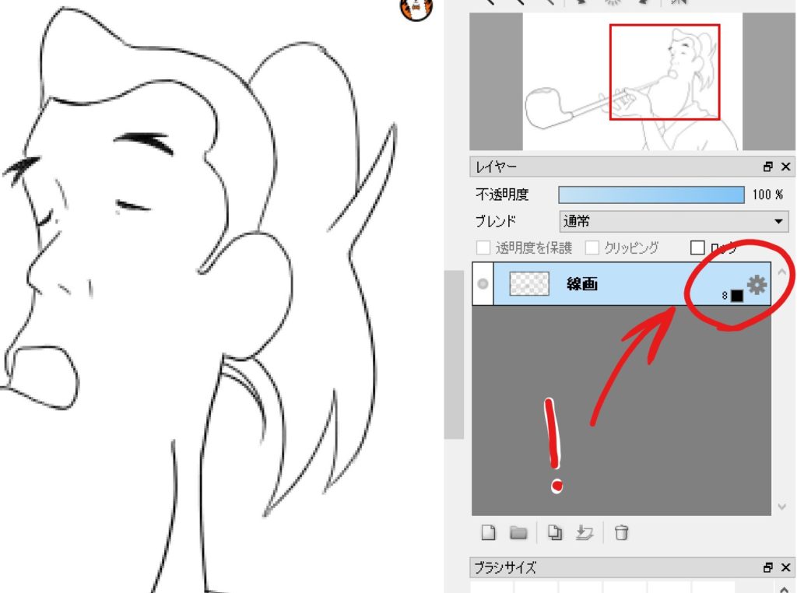Duplicate the selected layer

point(554,533)
